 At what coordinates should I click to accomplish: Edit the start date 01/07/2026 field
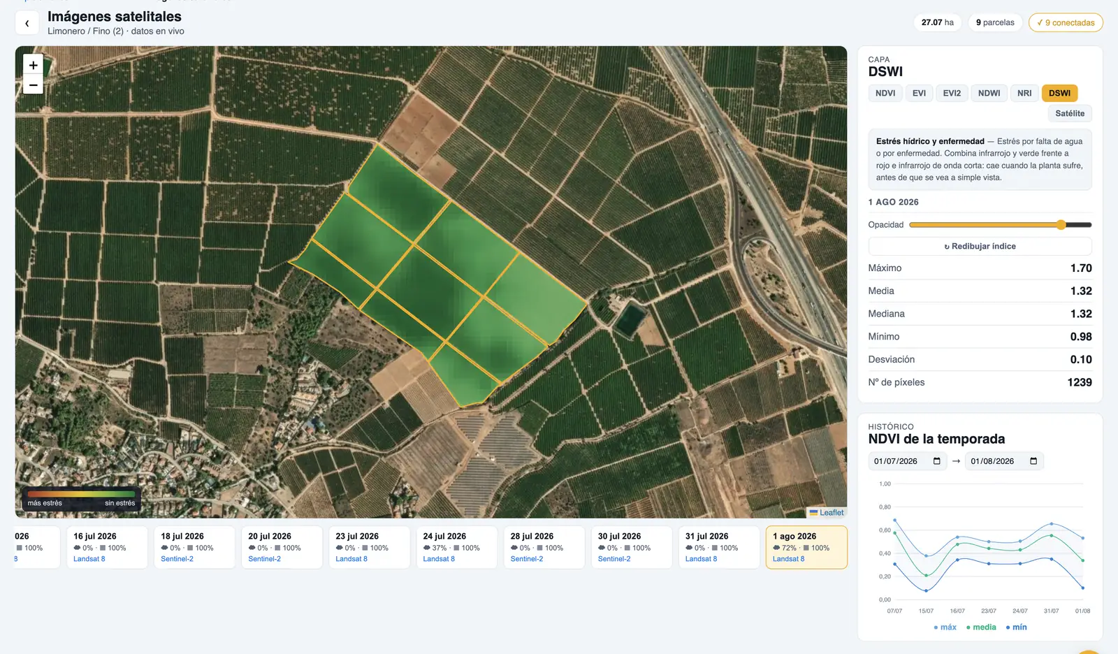pos(908,461)
